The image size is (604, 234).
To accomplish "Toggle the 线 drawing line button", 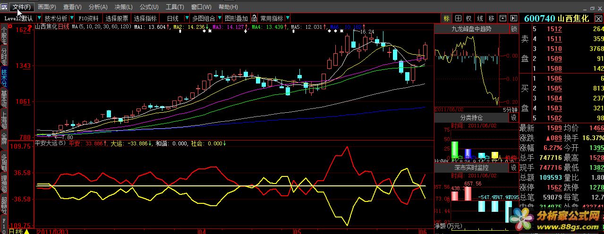I will (x=480, y=18).
